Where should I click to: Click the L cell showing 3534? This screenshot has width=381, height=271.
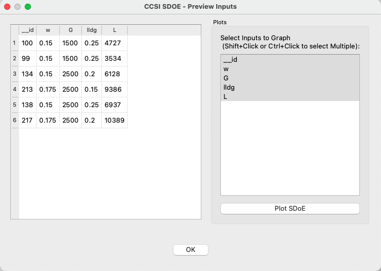point(114,58)
